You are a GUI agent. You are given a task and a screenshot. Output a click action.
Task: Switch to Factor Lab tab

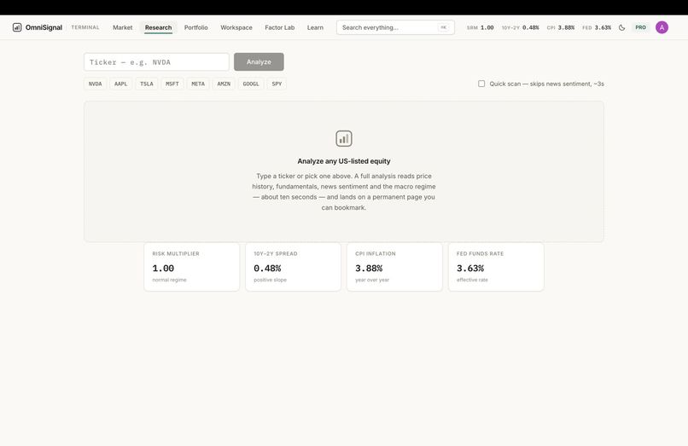click(279, 27)
